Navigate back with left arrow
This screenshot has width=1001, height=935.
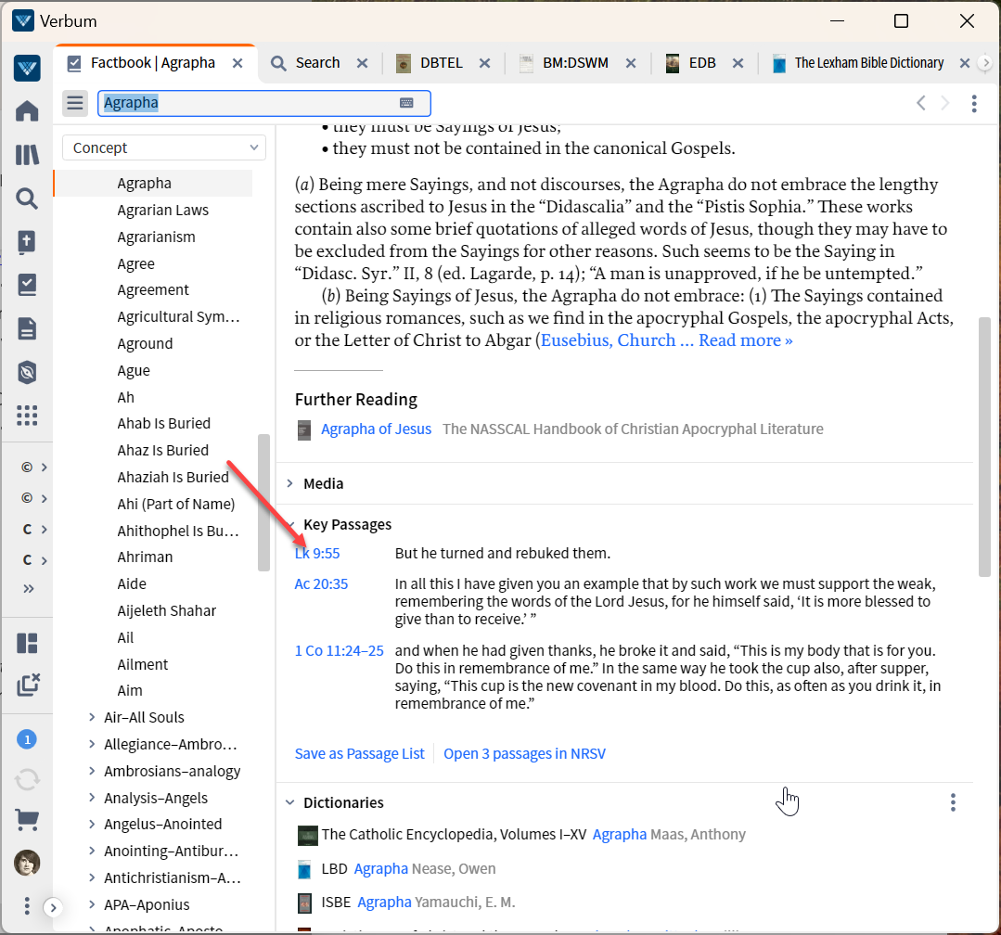click(x=920, y=103)
